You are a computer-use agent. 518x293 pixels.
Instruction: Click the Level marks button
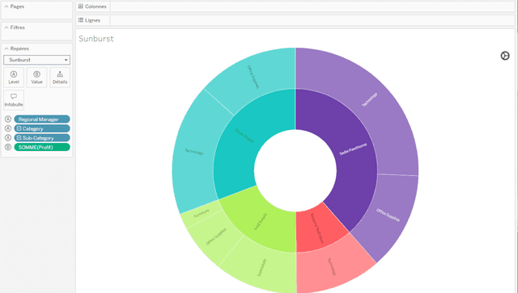pyautogui.click(x=14, y=77)
